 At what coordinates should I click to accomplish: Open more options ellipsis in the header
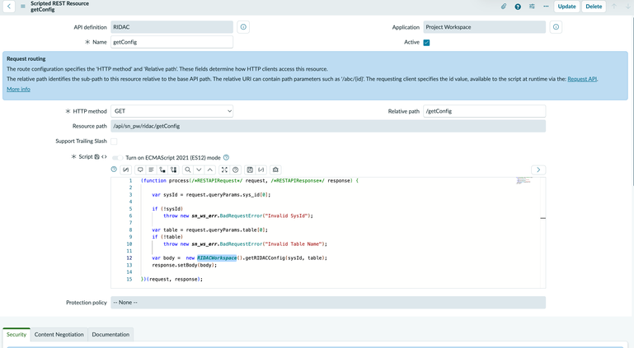click(x=546, y=7)
